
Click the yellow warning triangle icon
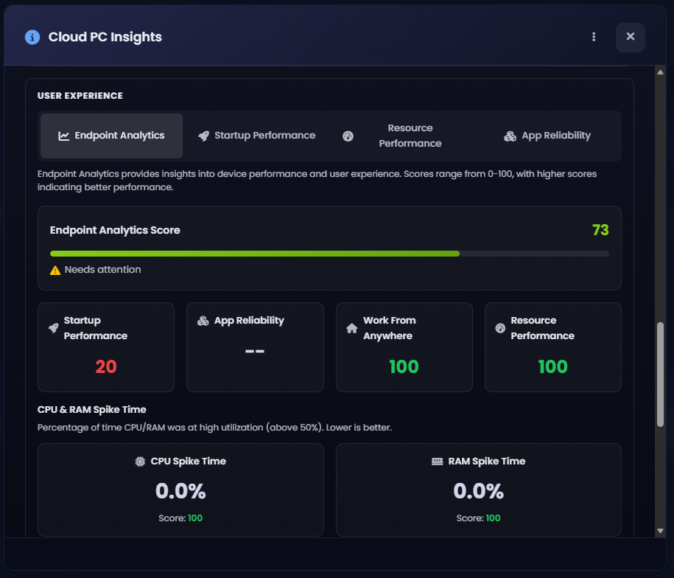click(55, 270)
